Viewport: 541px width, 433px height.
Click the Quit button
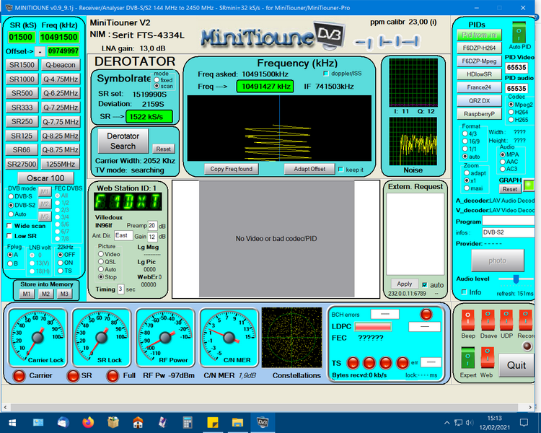coord(516,365)
